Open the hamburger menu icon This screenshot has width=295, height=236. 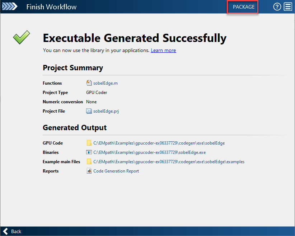coord(288,7)
